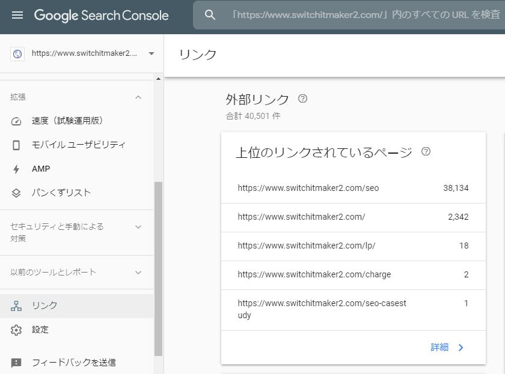The image size is (505, 374).
Task: Open the property selector dropdown arrow
Action: tap(151, 53)
